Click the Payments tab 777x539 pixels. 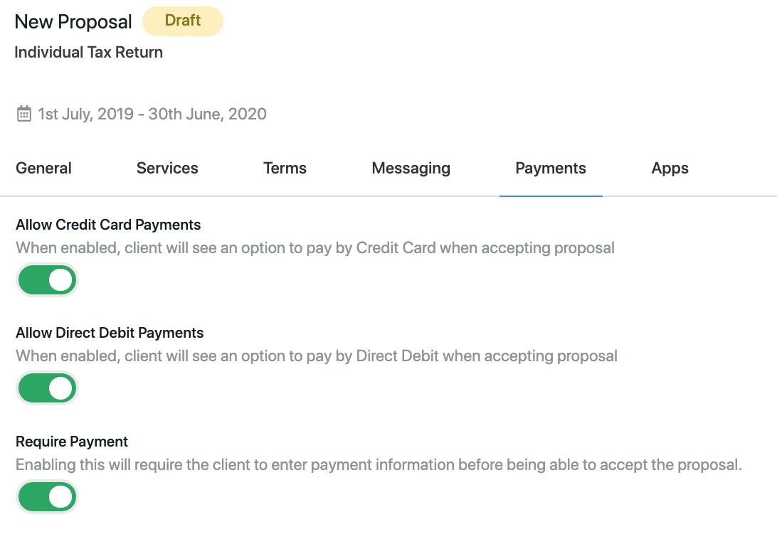coord(551,169)
